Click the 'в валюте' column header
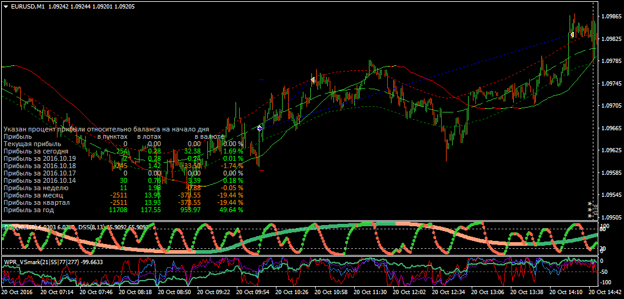 (209, 136)
